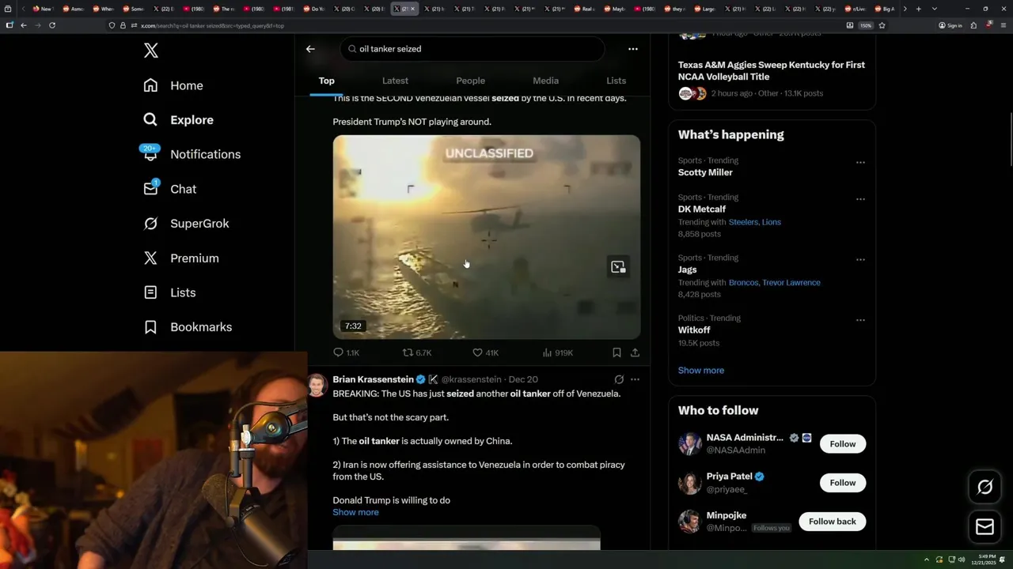This screenshot has height=569, width=1013.
Task: Open SuperGrok
Action: pyautogui.click(x=186, y=224)
